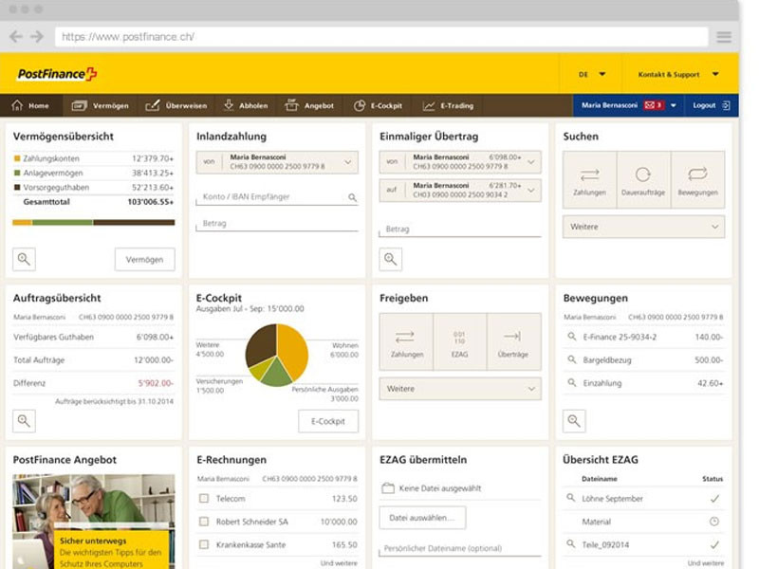Click magnifier button in Auftragsübersicht panel
759x569 pixels.
pos(24,421)
